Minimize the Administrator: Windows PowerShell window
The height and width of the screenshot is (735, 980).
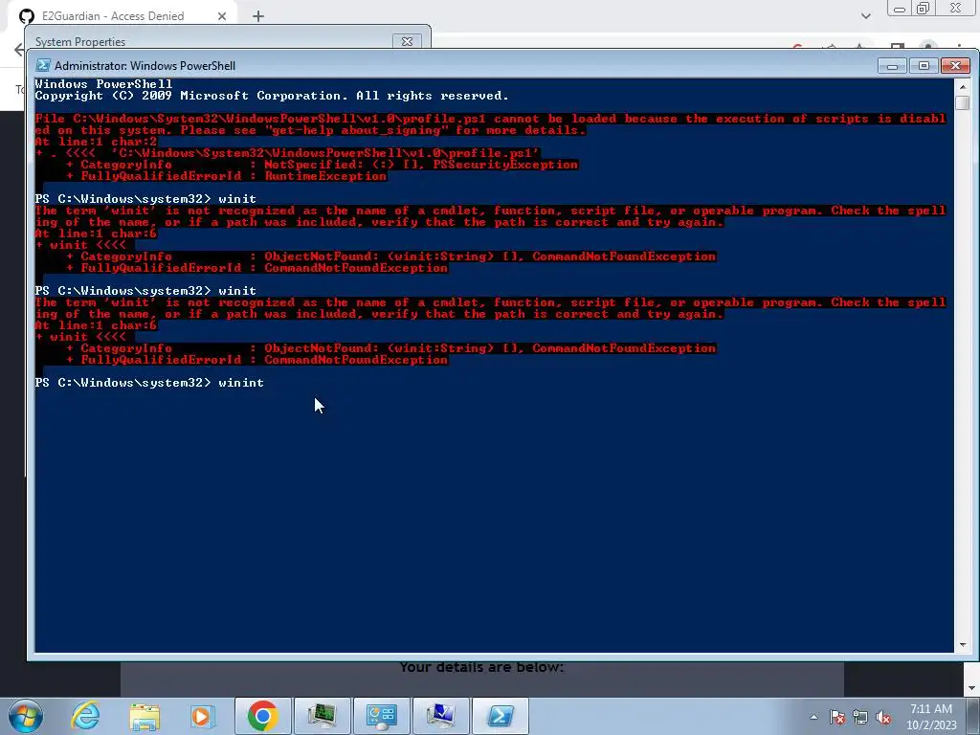(892, 66)
